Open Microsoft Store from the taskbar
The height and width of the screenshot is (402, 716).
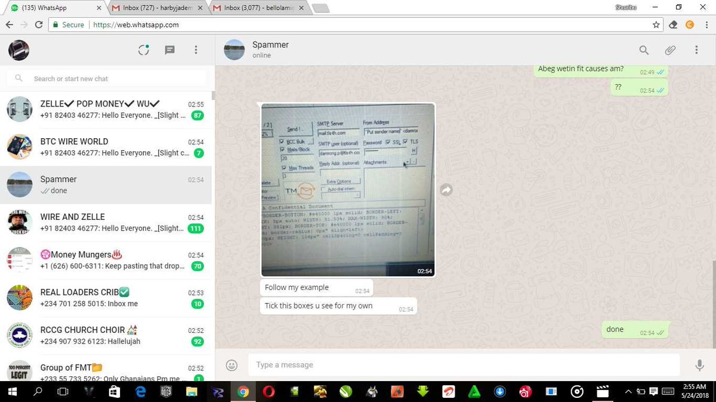coord(115,392)
